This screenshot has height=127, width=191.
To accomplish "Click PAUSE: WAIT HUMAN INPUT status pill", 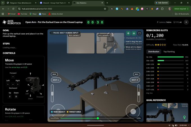I will 65,33.
